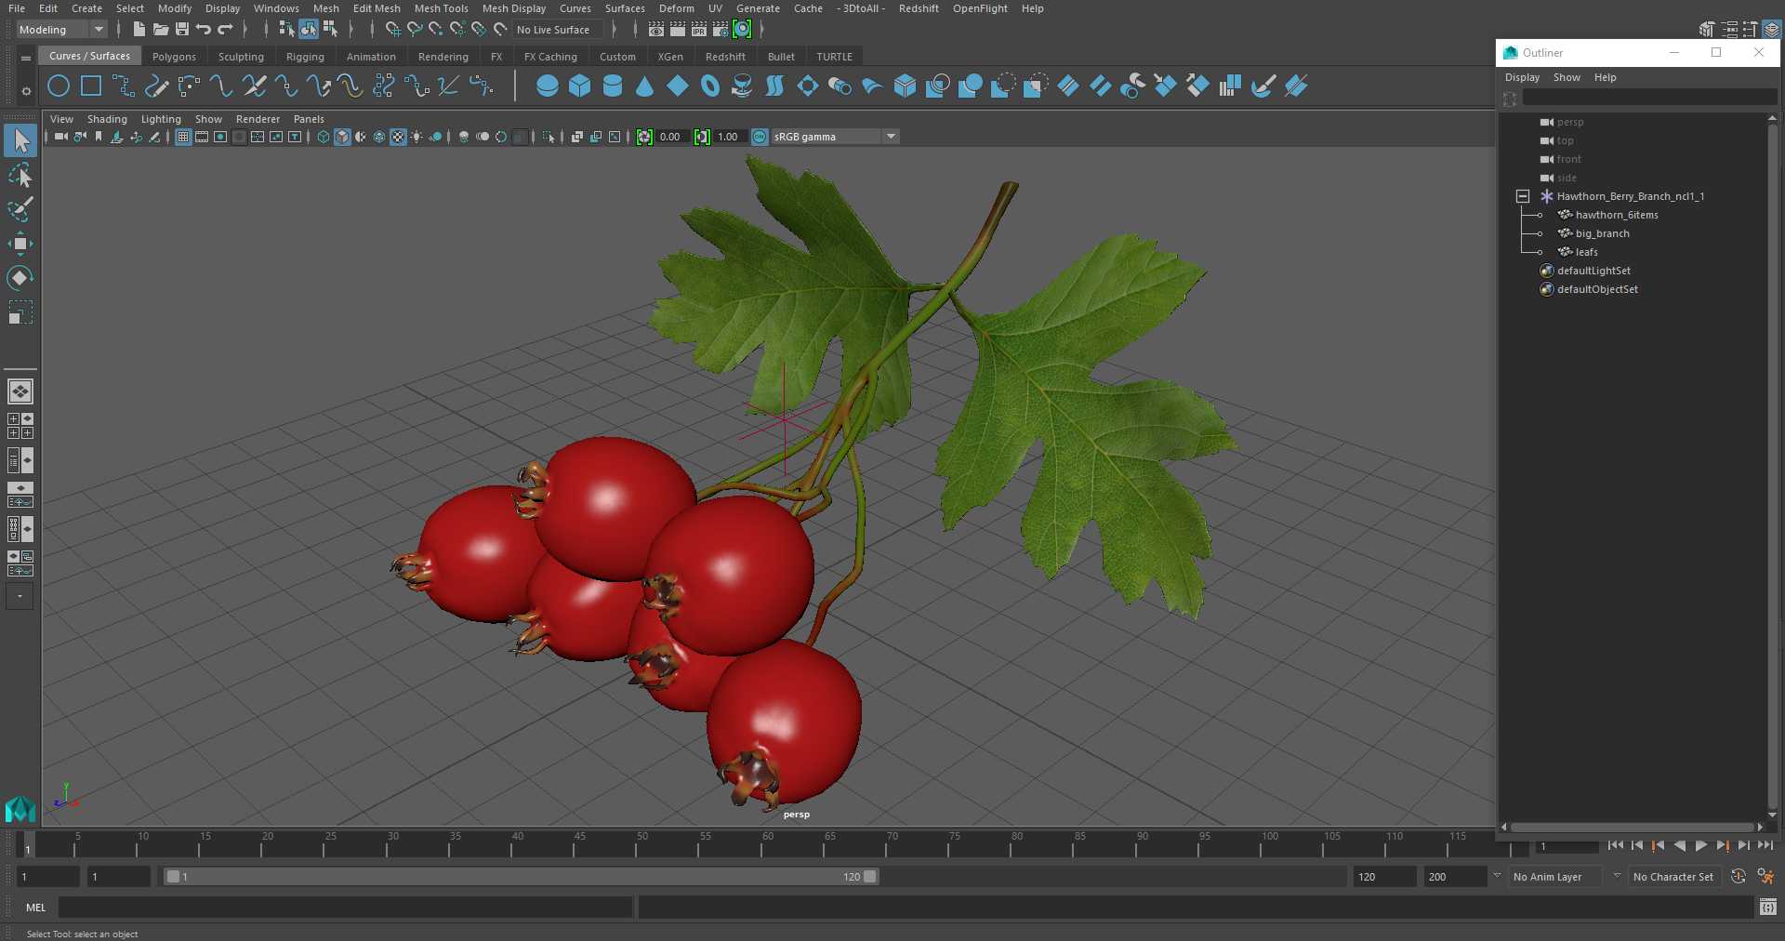Toggle use all lights viewport button

(416, 137)
